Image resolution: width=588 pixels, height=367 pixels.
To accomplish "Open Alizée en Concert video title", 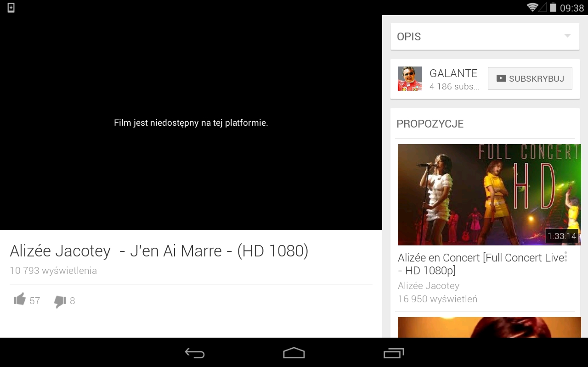I will point(480,264).
